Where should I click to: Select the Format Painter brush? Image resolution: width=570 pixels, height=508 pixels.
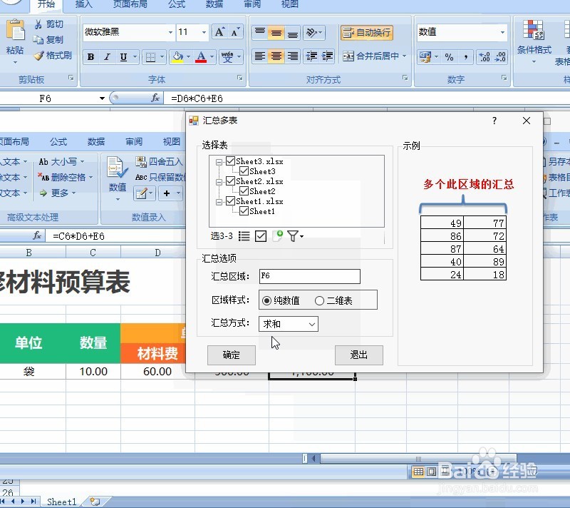click(x=38, y=56)
